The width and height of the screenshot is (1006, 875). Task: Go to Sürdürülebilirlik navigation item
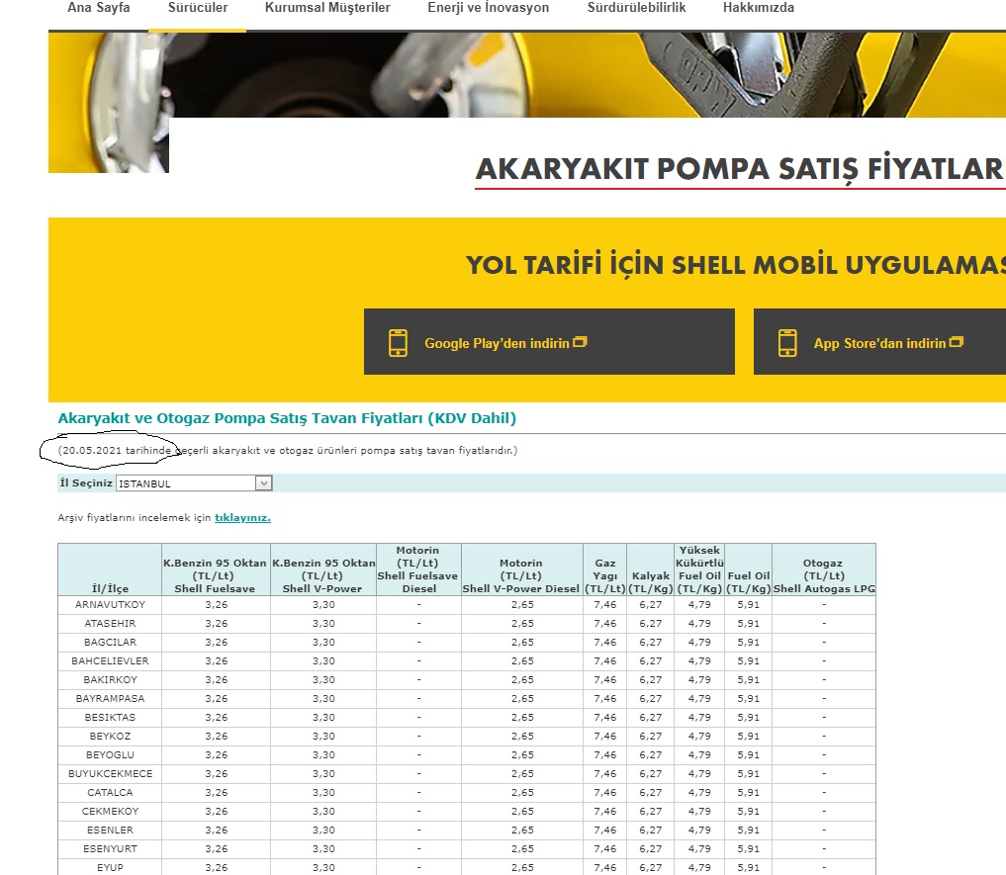point(636,8)
